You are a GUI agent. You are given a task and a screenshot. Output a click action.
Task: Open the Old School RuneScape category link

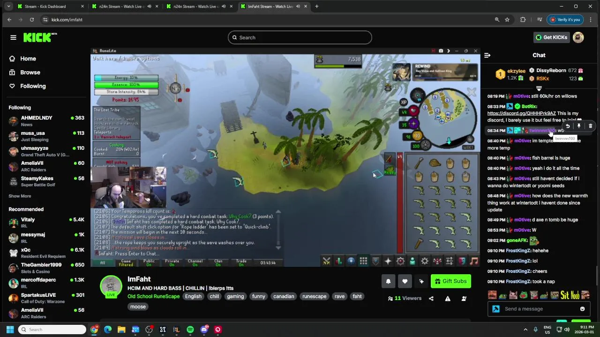click(153, 296)
